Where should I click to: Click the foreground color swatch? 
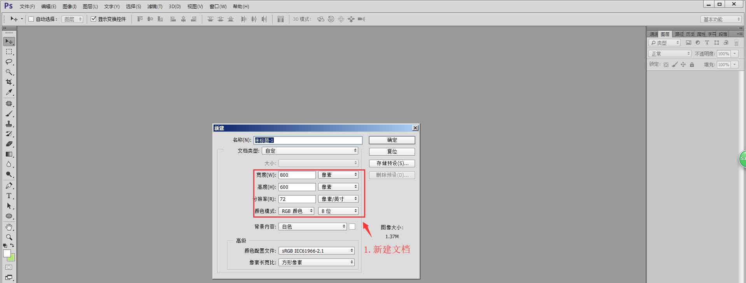(x=7, y=253)
